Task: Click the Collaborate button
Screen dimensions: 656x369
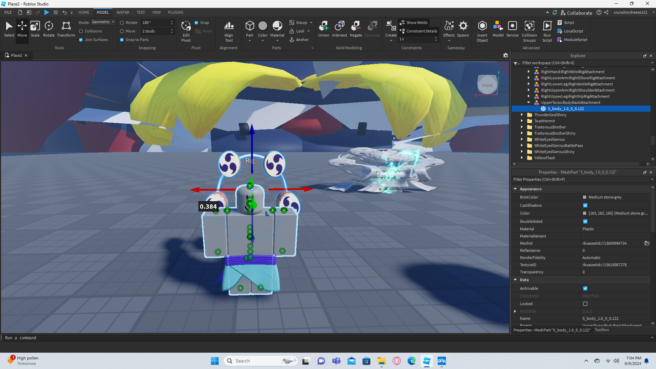Action: (576, 13)
